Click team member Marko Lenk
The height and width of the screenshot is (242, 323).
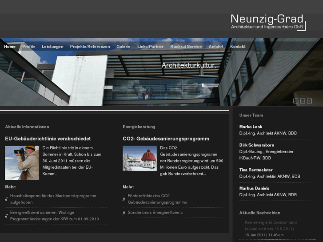[x=251, y=127]
